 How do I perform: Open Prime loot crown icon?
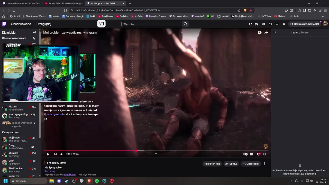point(263,24)
